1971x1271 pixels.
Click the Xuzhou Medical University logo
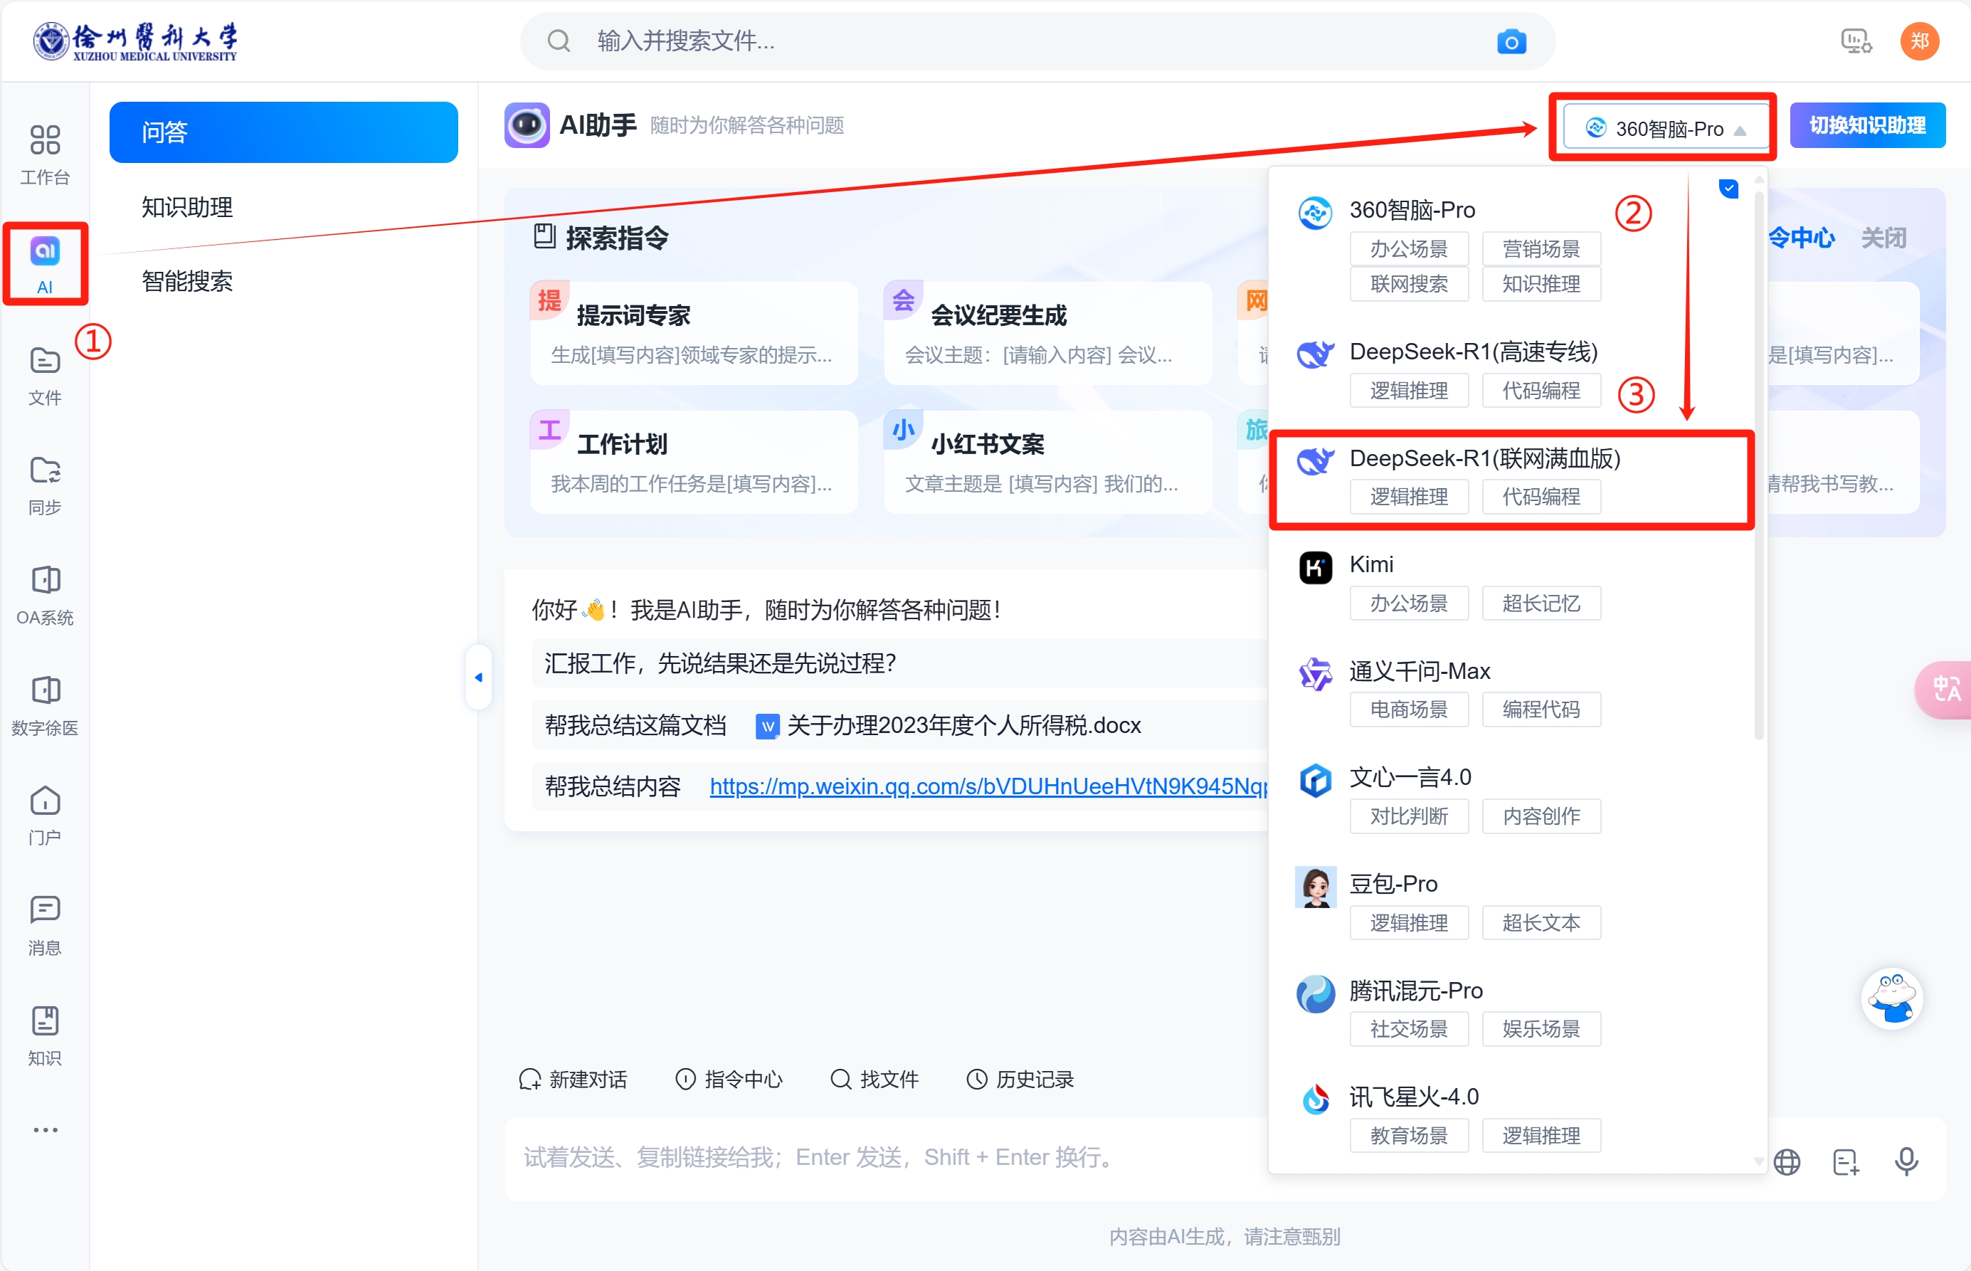pyautogui.click(x=135, y=41)
